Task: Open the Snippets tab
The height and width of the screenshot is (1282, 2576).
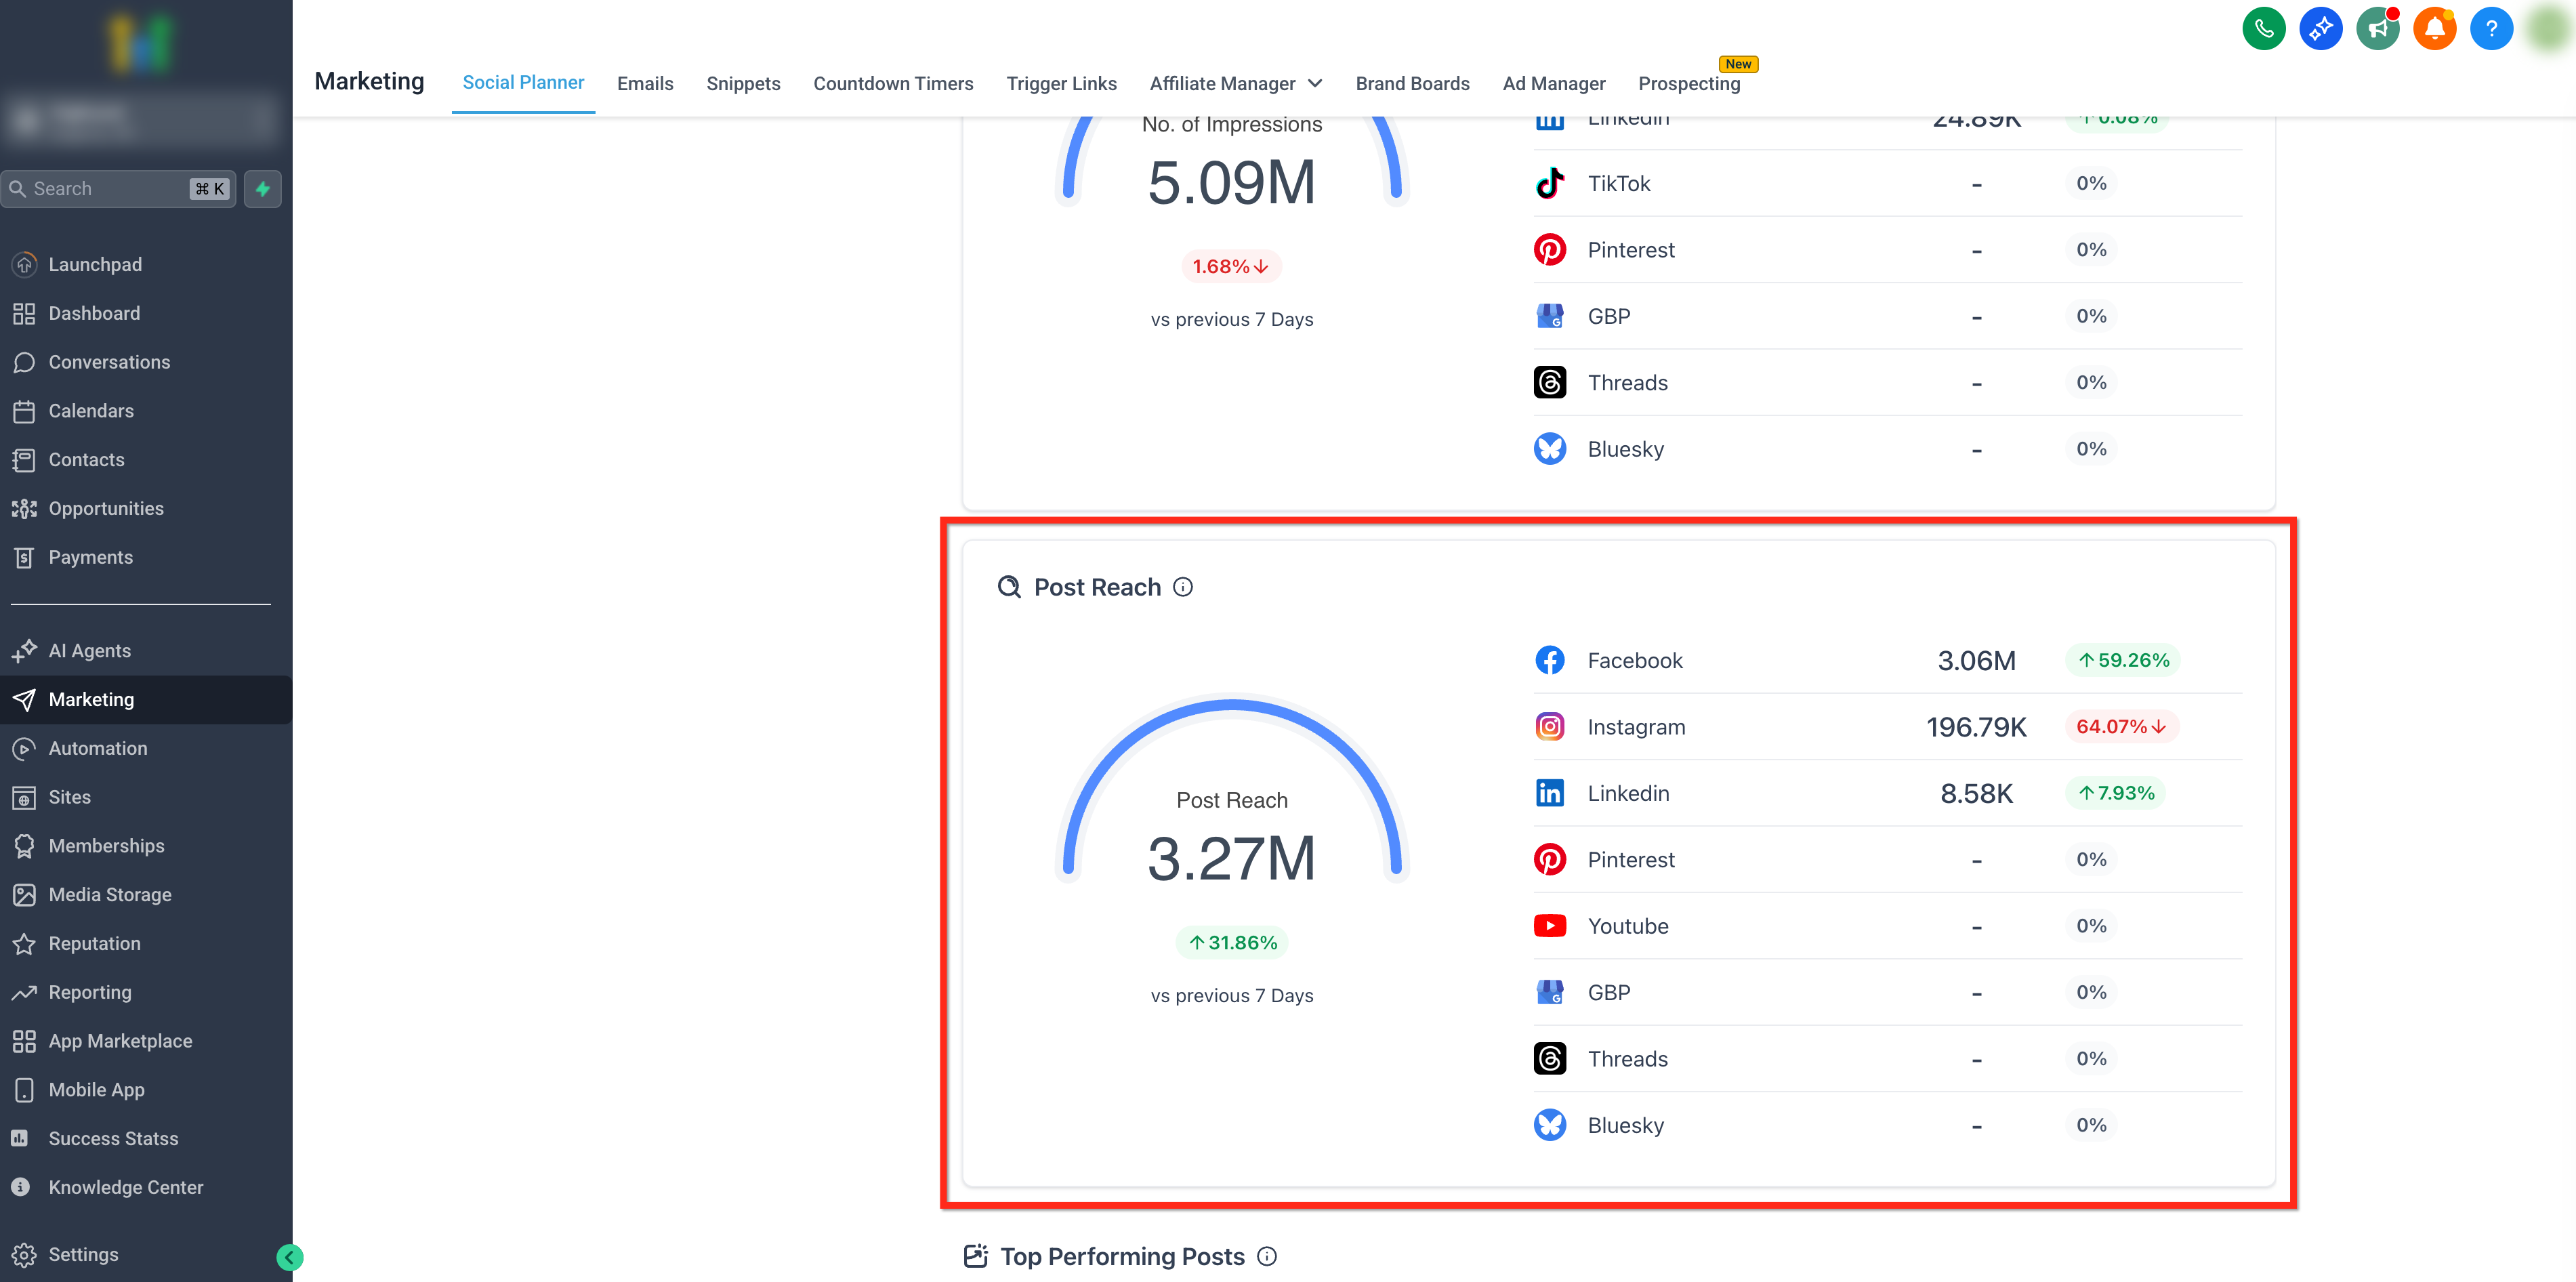Action: 743,84
